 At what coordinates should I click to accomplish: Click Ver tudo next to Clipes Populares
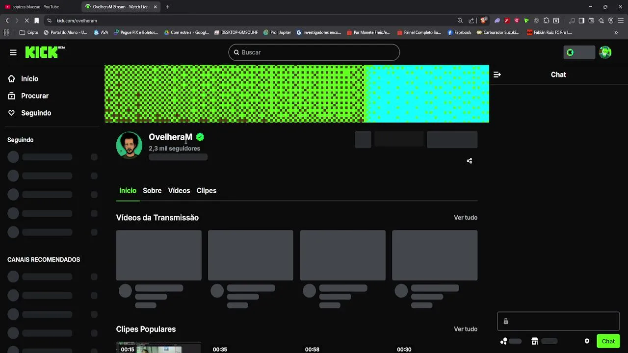click(466, 329)
